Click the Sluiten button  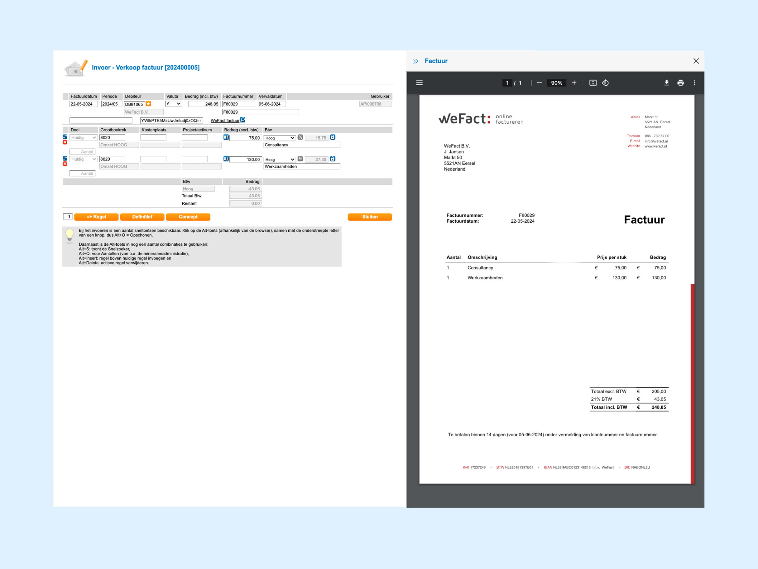[x=370, y=217]
